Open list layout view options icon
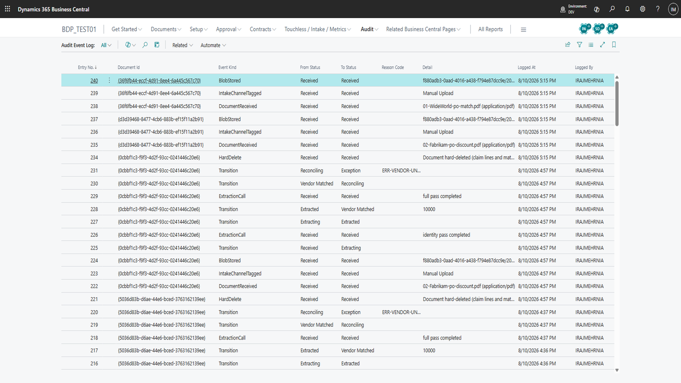 [591, 45]
